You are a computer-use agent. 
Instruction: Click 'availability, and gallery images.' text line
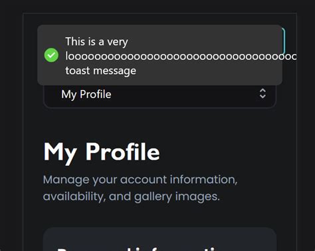(132, 196)
